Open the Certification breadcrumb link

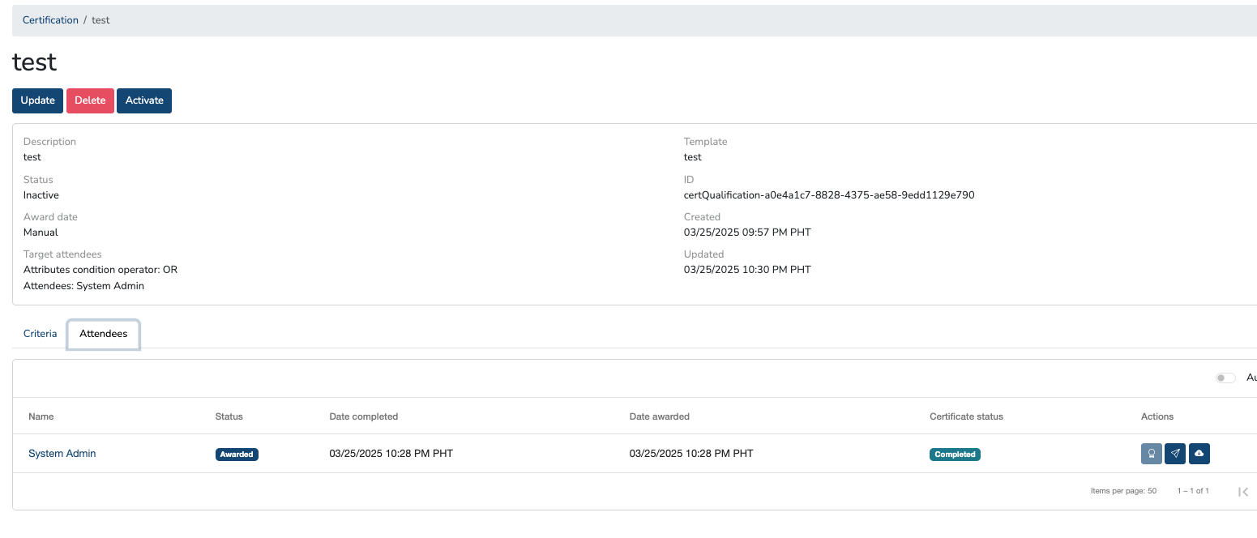click(50, 20)
